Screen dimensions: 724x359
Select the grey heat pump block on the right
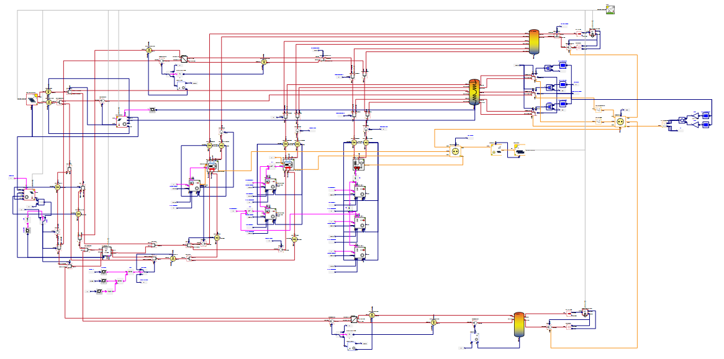point(358,164)
